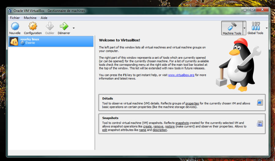Expand the Démarrer dropdown arrow
The image size is (275, 161).
tap(74, 28)
